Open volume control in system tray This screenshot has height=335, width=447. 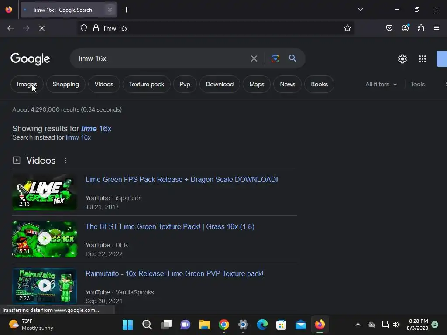(x=396, y=325)
